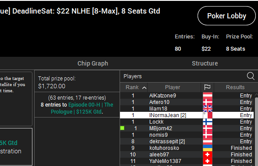This screenshot has height=166, width=258.
Task: Click the Finland flag beside Lockk
Action: coord(208,122)
